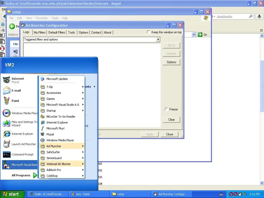
Task: Click the Windows start button
Action: tap(12, 194)
